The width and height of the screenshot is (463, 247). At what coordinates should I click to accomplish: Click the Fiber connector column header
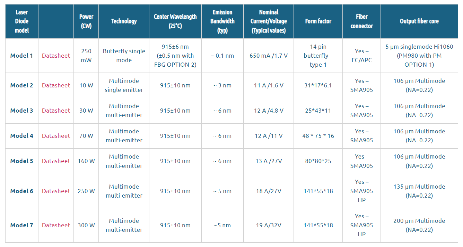point(361,21)
